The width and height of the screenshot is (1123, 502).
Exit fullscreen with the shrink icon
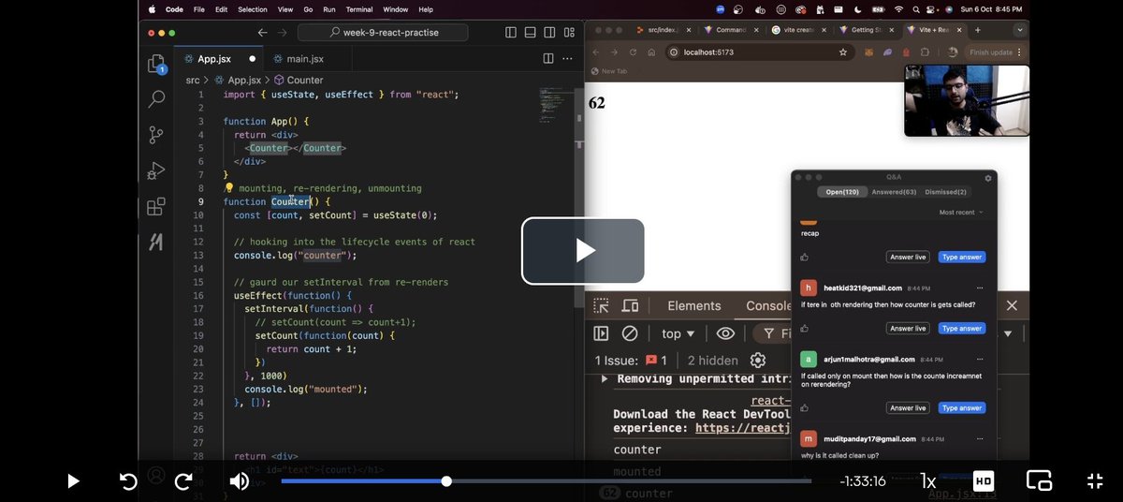(1094, 480)
